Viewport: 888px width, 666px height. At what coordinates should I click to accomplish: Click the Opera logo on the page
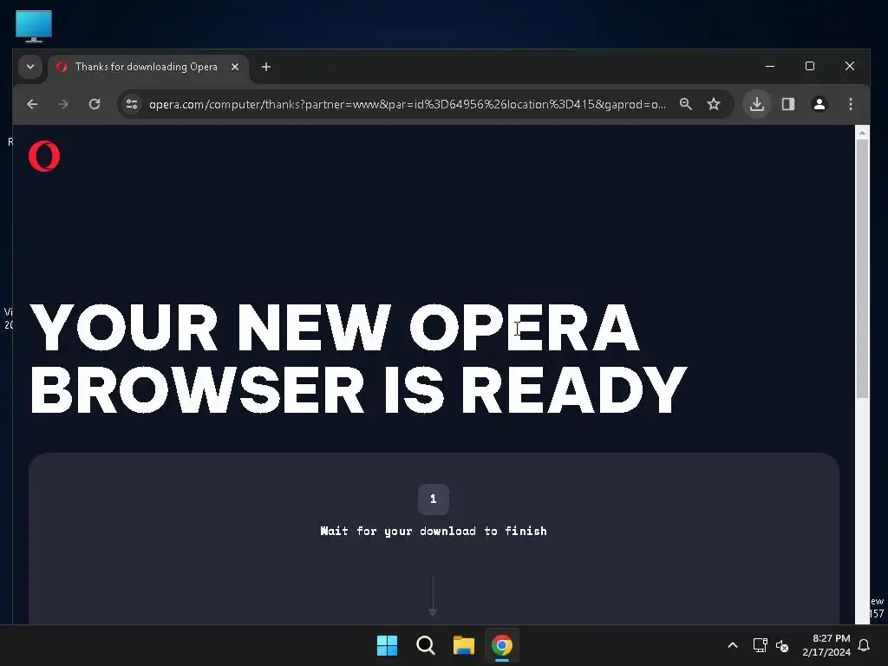click(44, 156)
